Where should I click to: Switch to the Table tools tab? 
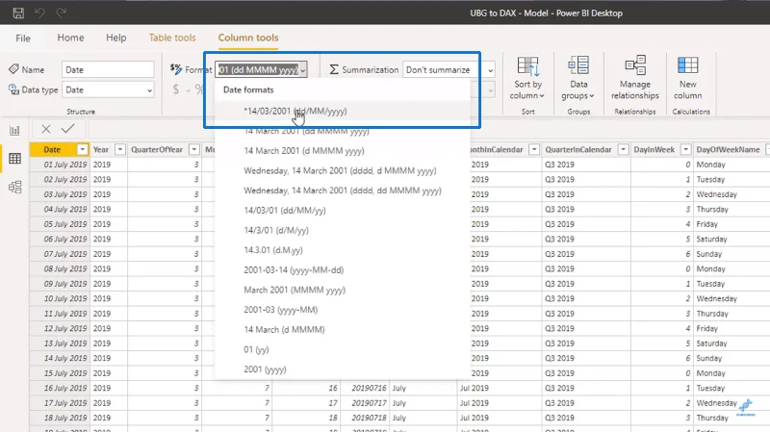pyautogui.click(x=172, y=38)
